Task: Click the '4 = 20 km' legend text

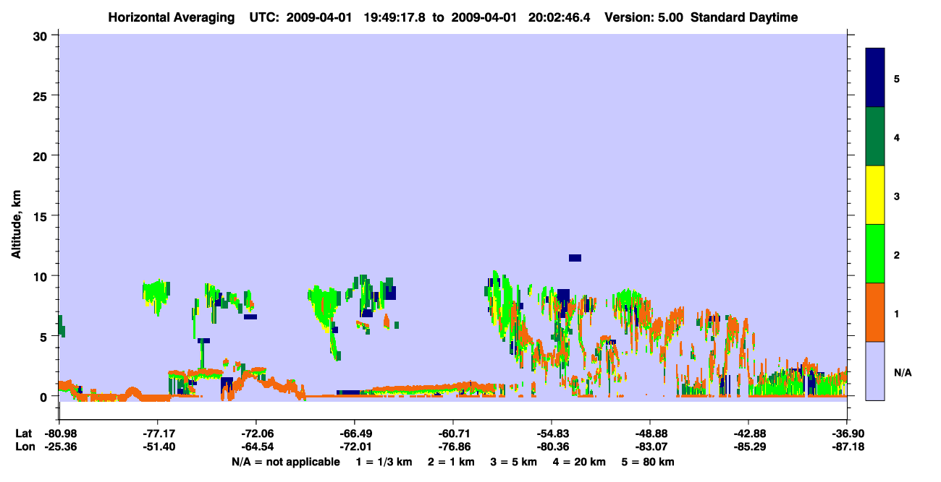Action: tap(580, 462)
